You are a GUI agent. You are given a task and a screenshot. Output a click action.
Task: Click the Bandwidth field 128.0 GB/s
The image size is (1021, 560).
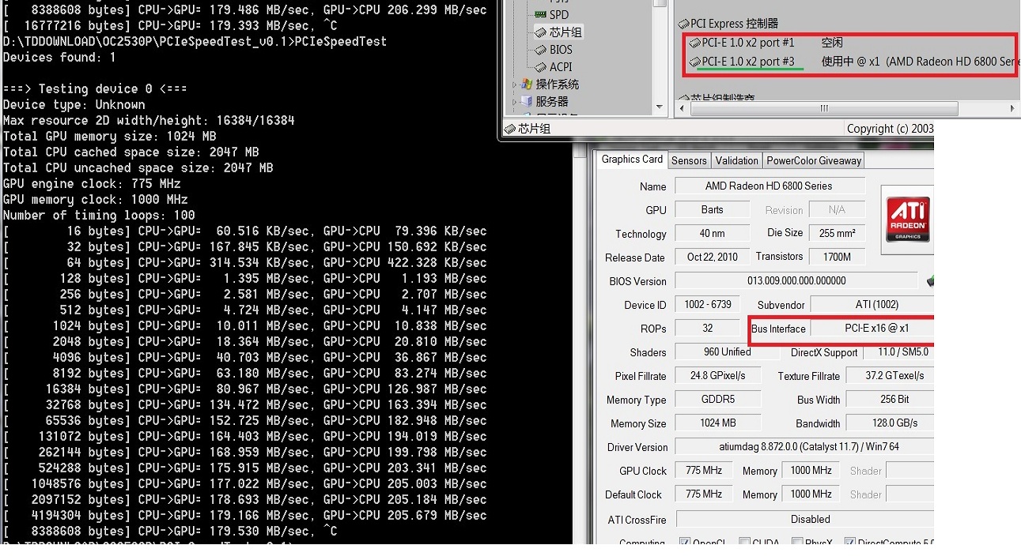[x=890, y=423]
